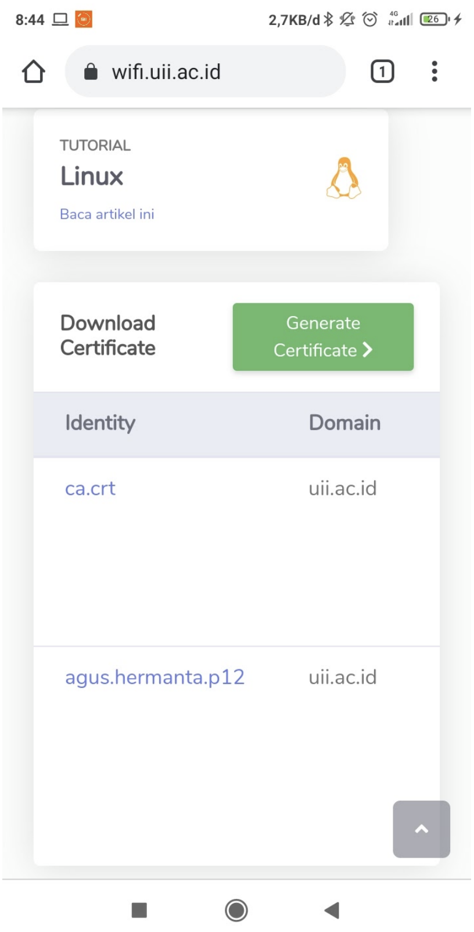Open the 'Baca artikel ini' link
This screenshot has height=932, width=474.
click(107, 214)
